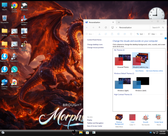Select the IObit Unlocker desktop shortcut

pos(24,46)
